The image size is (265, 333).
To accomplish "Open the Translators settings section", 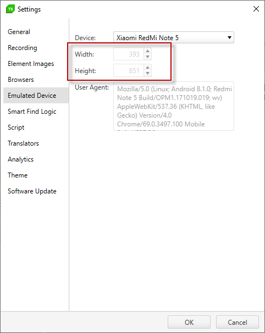I will point(36,143).
